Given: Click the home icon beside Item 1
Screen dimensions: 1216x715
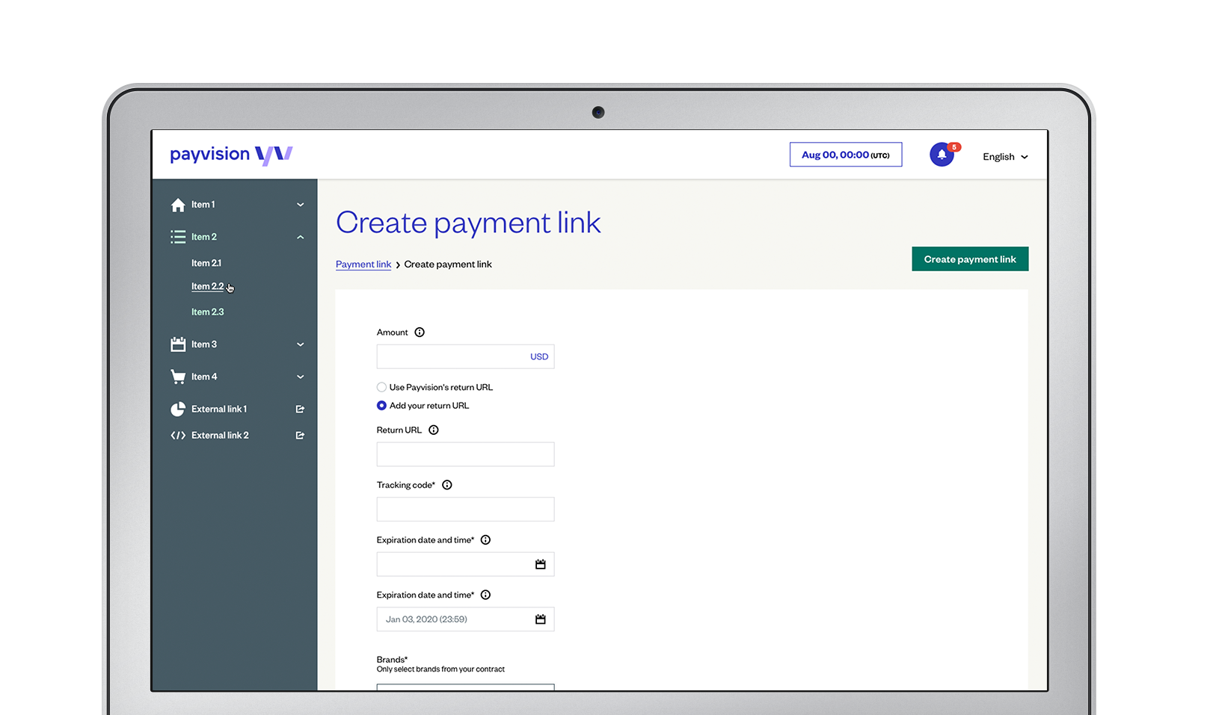Looking at the screenshot, I should tap(178, 204).
